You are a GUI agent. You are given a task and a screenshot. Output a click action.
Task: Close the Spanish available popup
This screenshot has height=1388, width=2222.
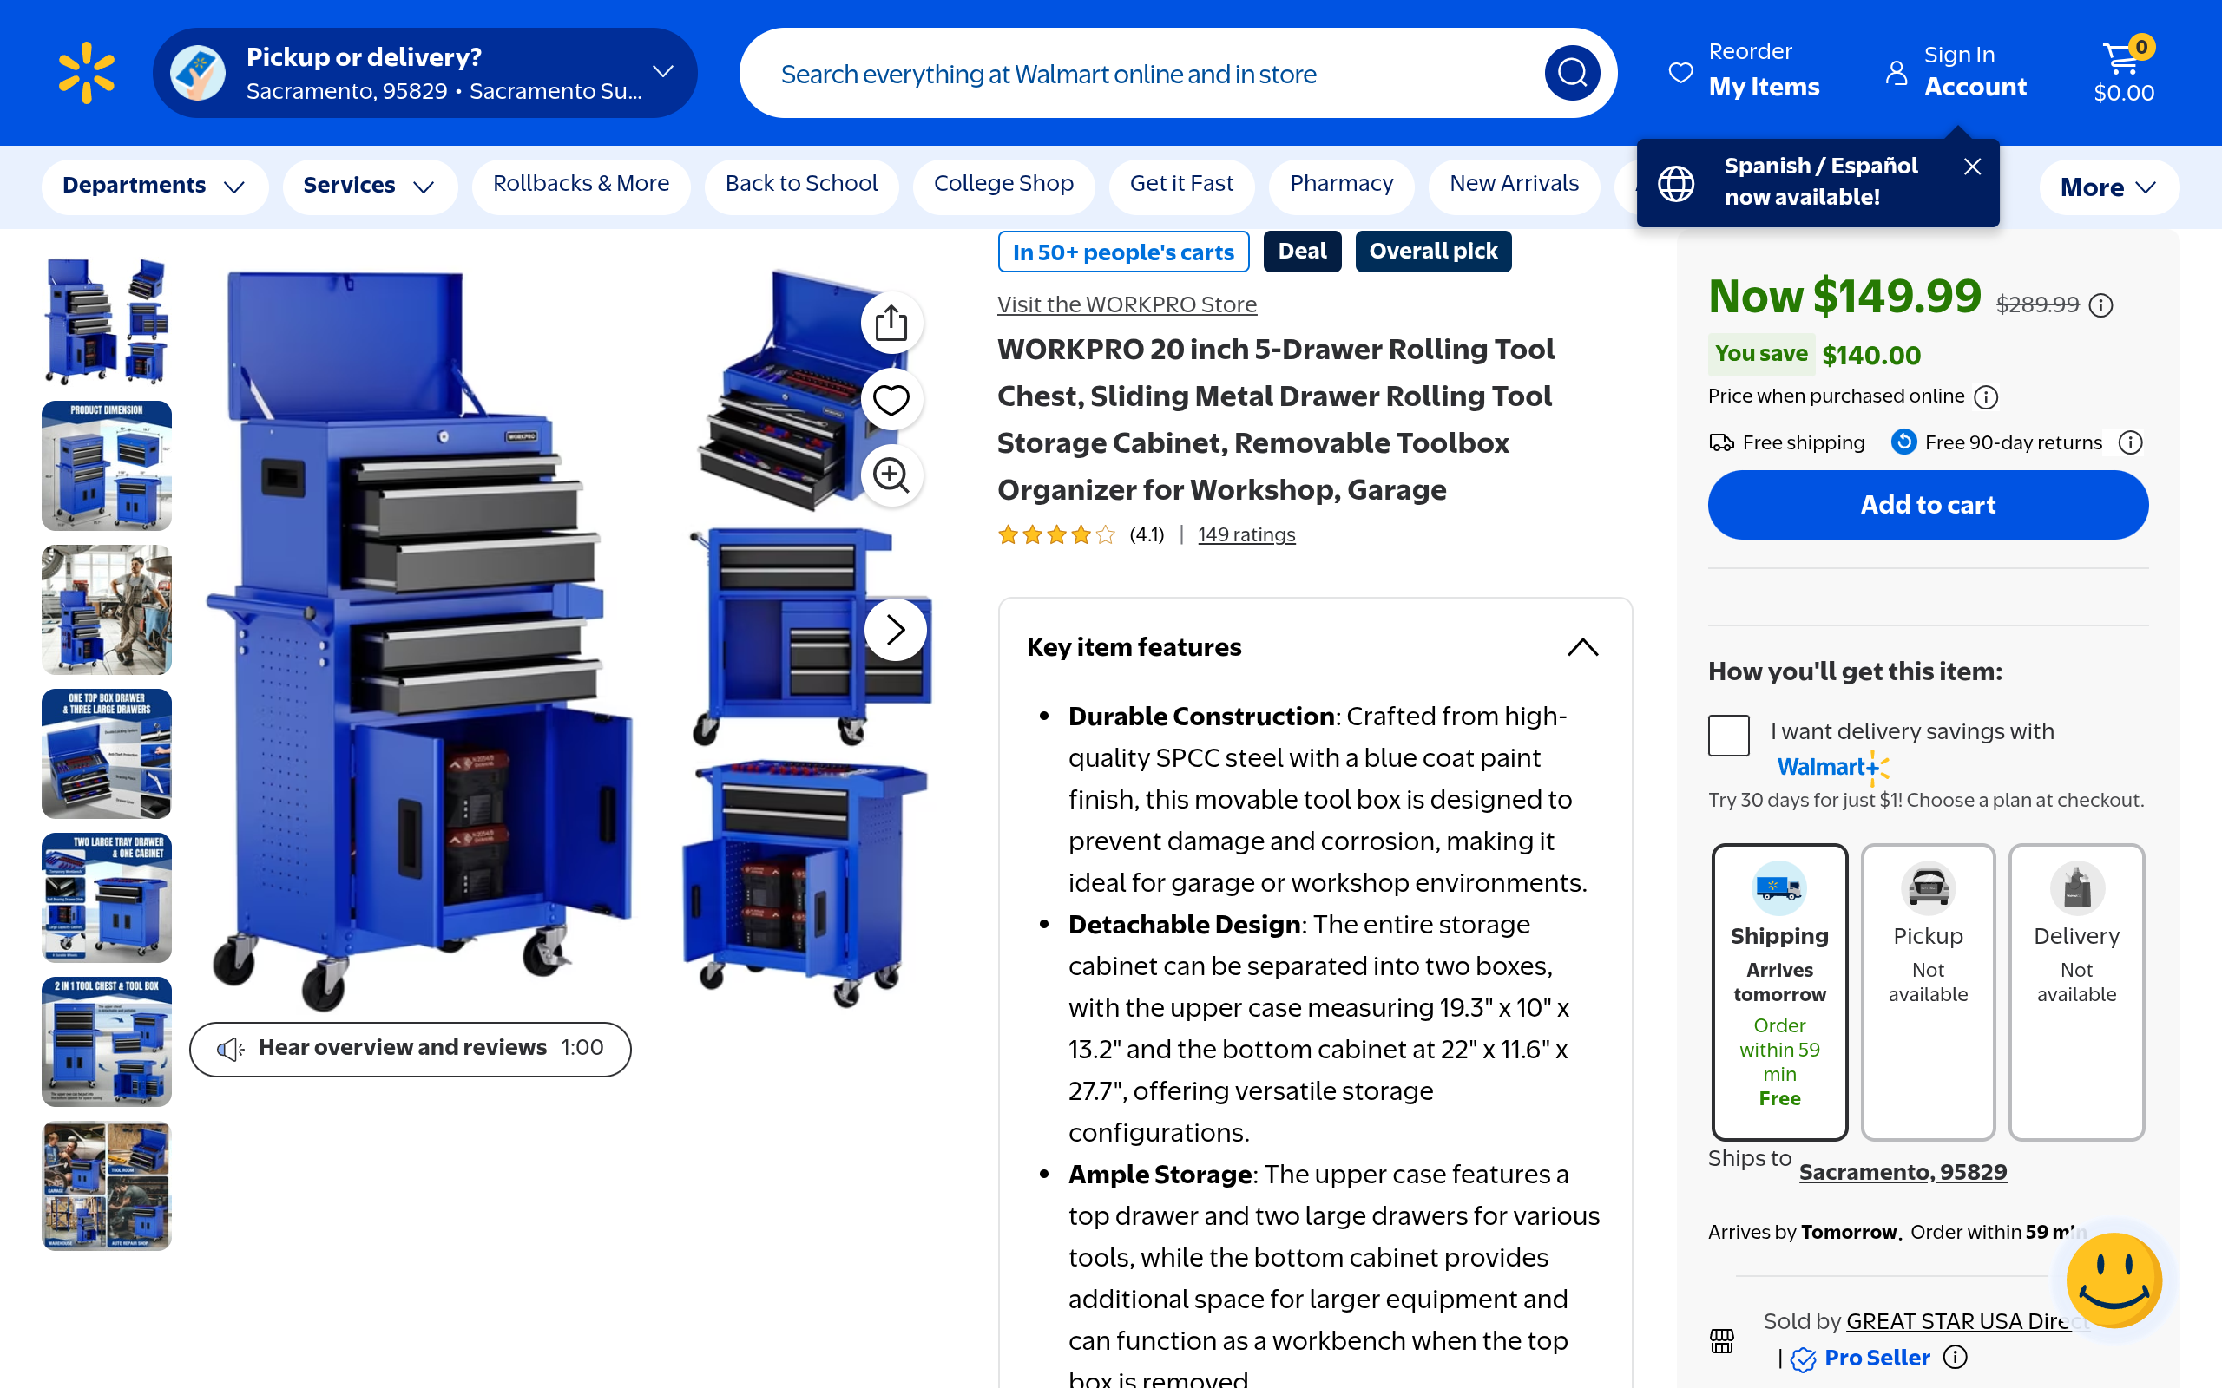pos(1972,167)
